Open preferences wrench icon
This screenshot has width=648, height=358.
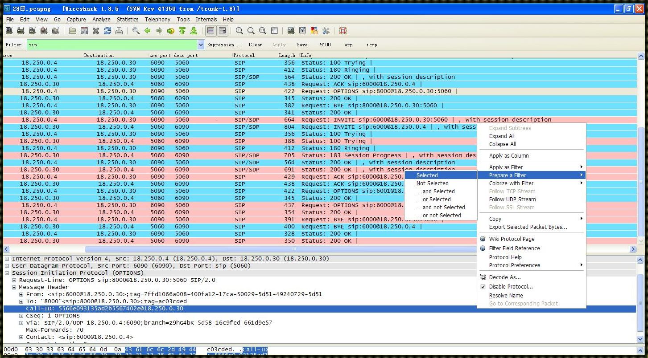point(326,31)
